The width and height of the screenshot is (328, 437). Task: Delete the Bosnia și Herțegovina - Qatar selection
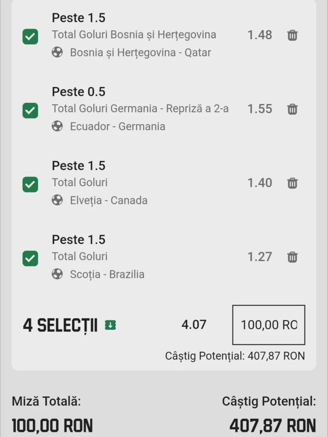[x=292, y=35]
